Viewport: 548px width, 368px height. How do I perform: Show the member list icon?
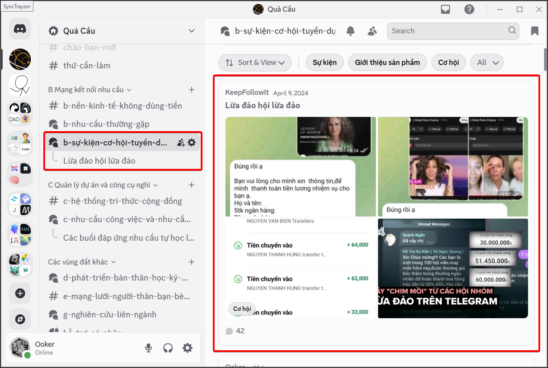click(x=372, y=31)
